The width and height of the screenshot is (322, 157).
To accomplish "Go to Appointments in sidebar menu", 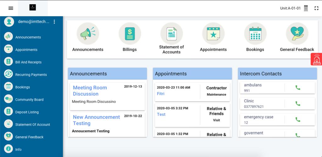I will pyautogui.click(x=26, y=50).
